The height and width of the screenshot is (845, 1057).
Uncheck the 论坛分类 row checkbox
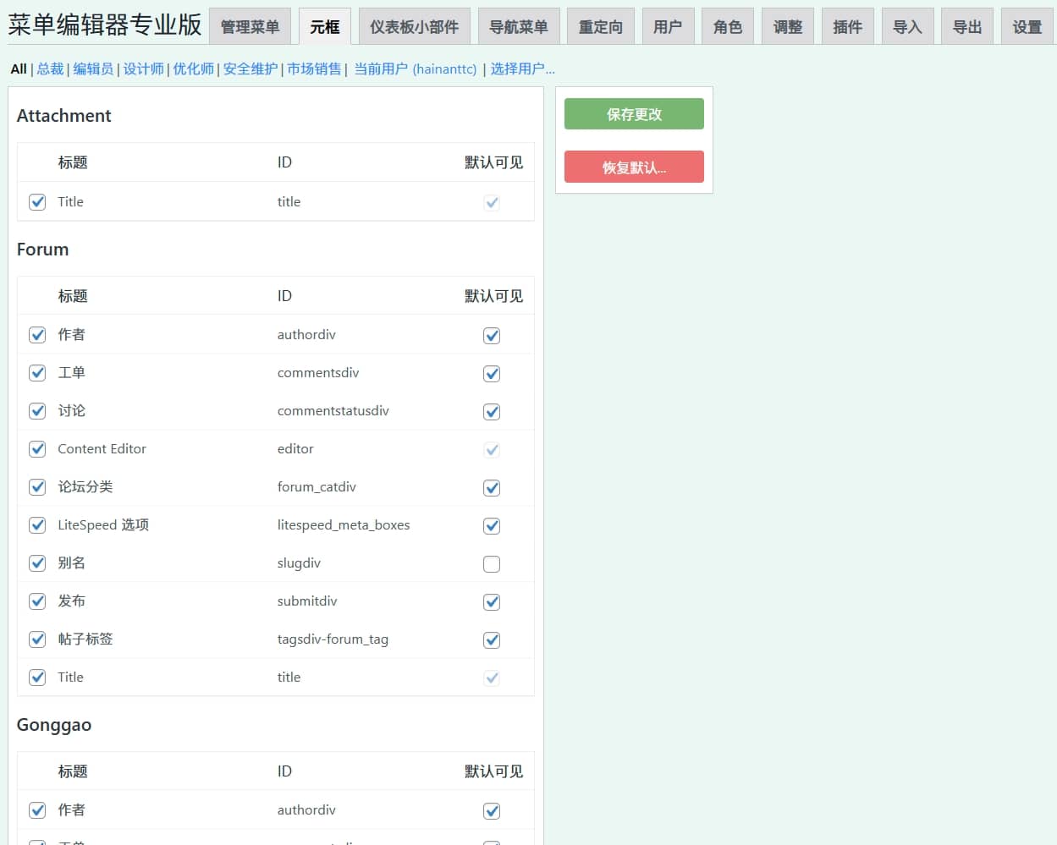pos(37,487)
